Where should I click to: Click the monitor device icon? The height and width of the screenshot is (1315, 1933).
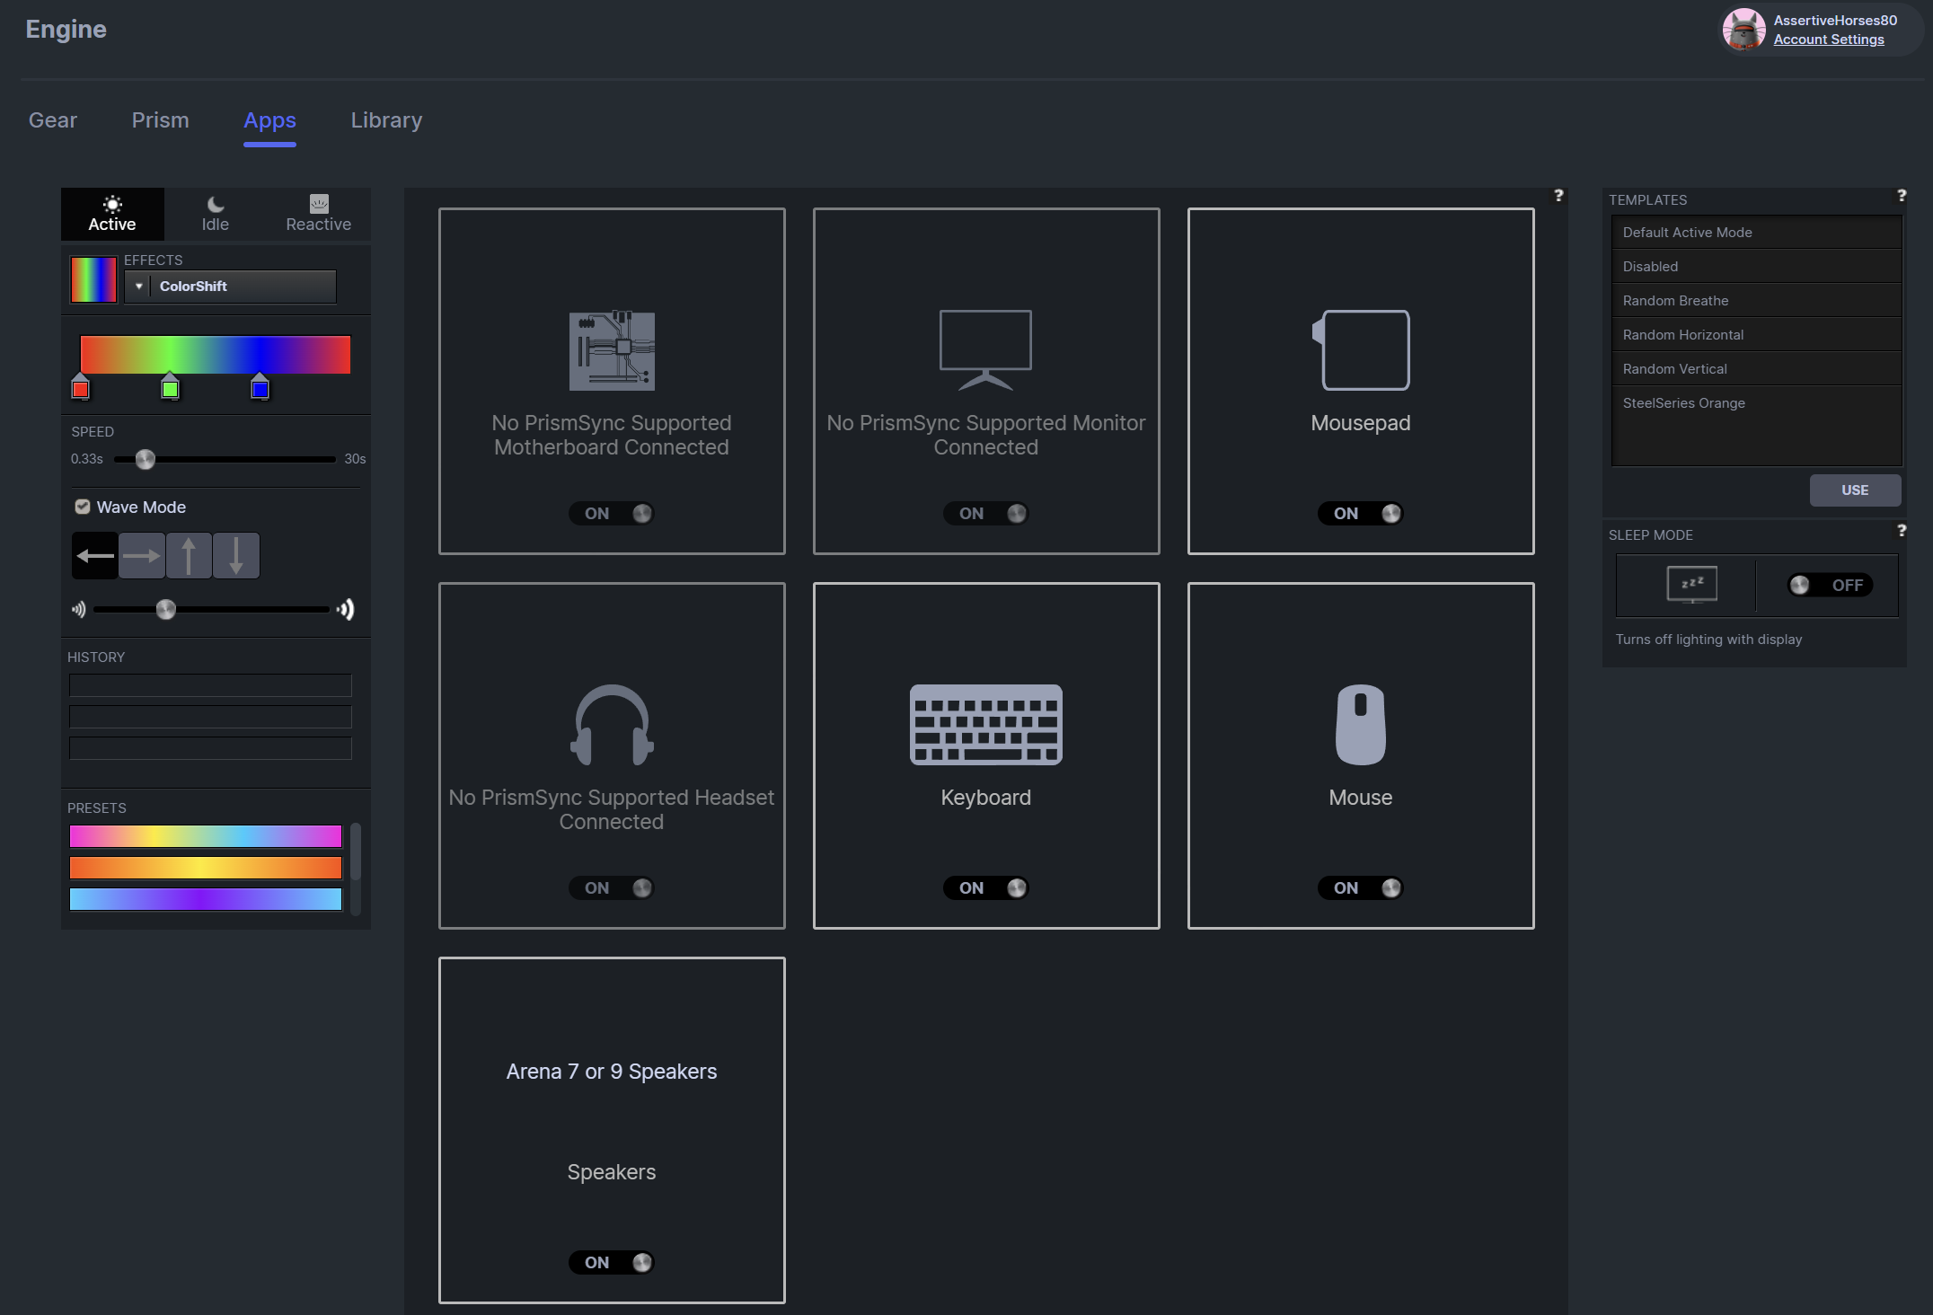tap(986, 350)
